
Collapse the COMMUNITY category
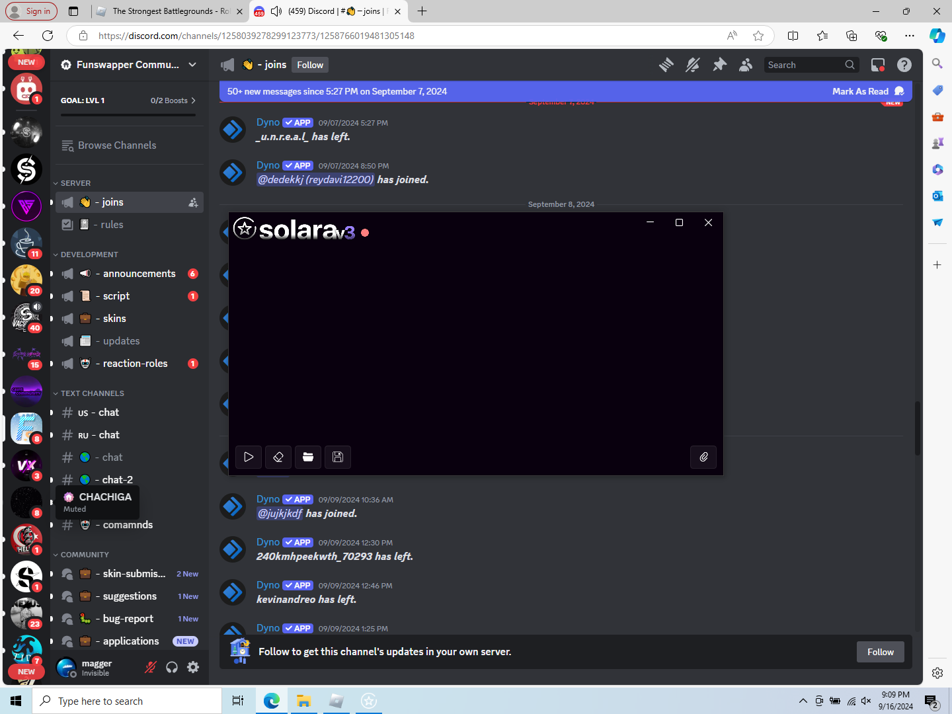81,555
